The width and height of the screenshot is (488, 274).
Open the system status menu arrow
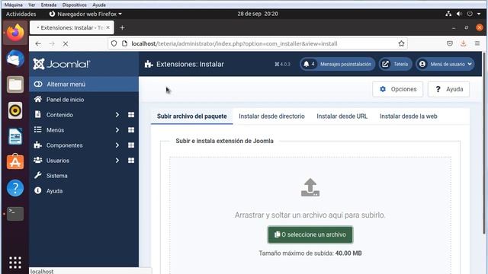(479, 14)
